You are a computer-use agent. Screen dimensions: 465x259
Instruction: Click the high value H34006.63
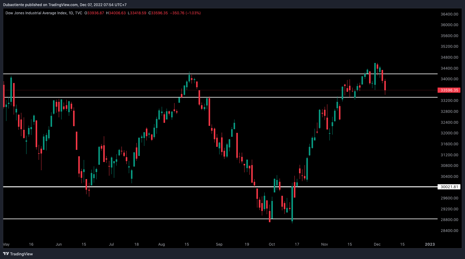tap(116, 13)
